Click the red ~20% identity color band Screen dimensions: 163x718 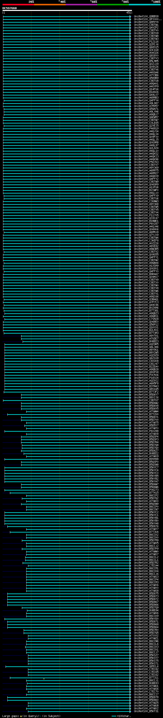click(18, 5)
